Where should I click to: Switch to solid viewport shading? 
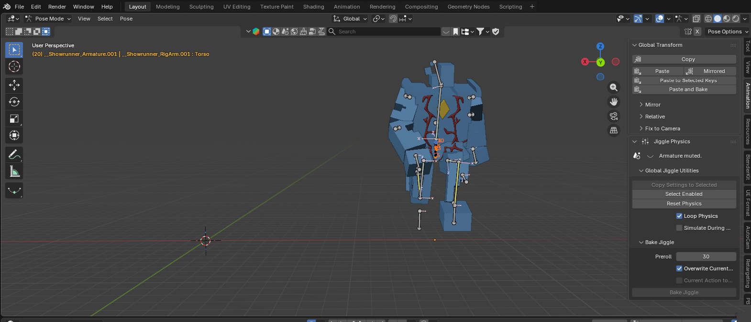718,19
